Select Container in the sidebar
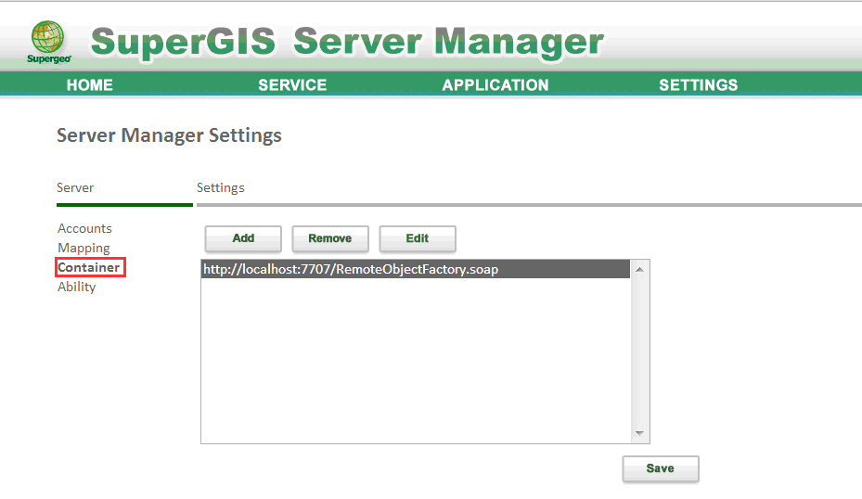This screenshot has height=499, width=862. (x=89, y=268)
